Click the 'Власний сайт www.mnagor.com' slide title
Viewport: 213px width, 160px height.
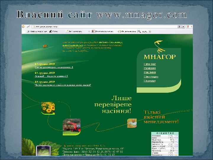click(x=102, y=15)
